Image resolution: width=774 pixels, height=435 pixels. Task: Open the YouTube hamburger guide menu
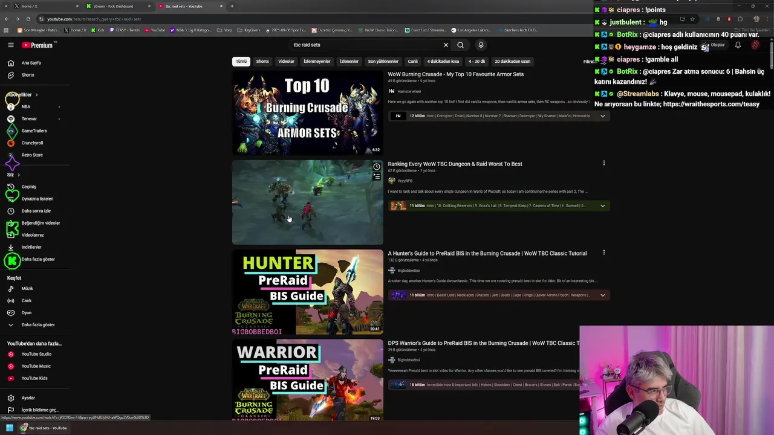[x=10, y=45]
